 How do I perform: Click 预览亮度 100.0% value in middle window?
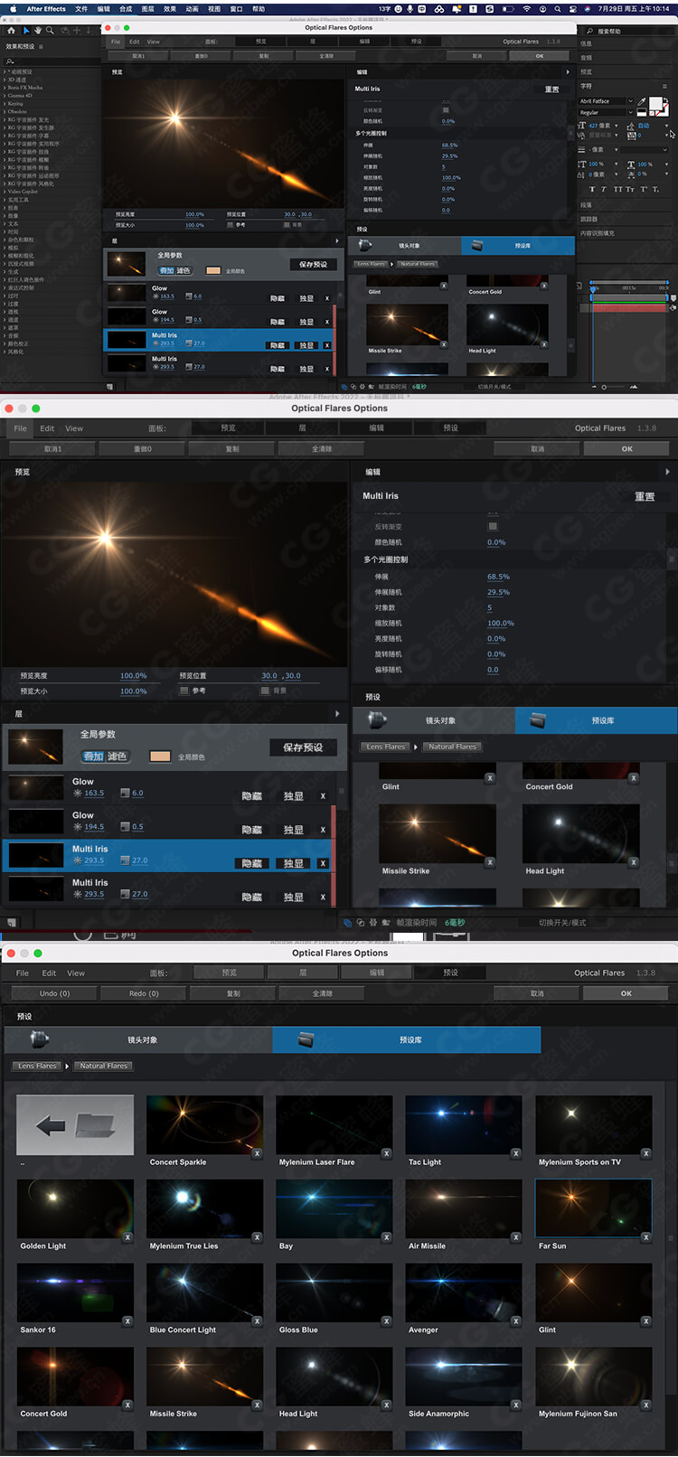tap(133, 676)
